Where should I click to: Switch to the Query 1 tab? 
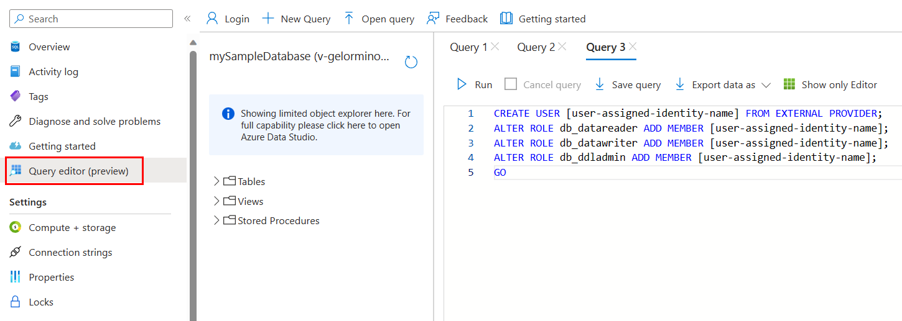(x=468, y=47)
